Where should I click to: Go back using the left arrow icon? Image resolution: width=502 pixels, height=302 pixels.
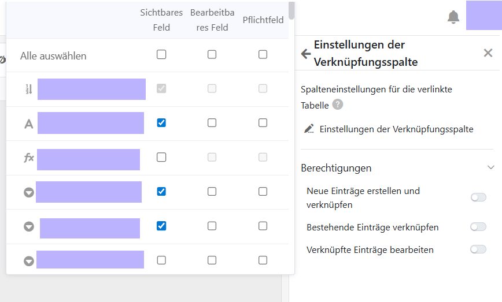(306, 54)
